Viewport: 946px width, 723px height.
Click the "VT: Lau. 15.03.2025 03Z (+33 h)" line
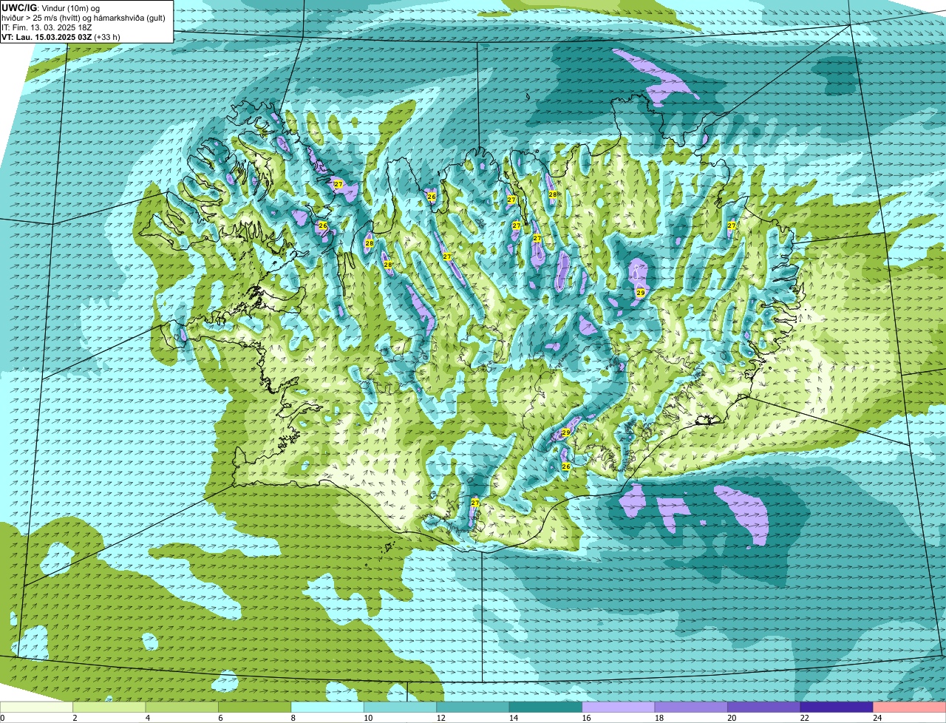tap(61, 36)
